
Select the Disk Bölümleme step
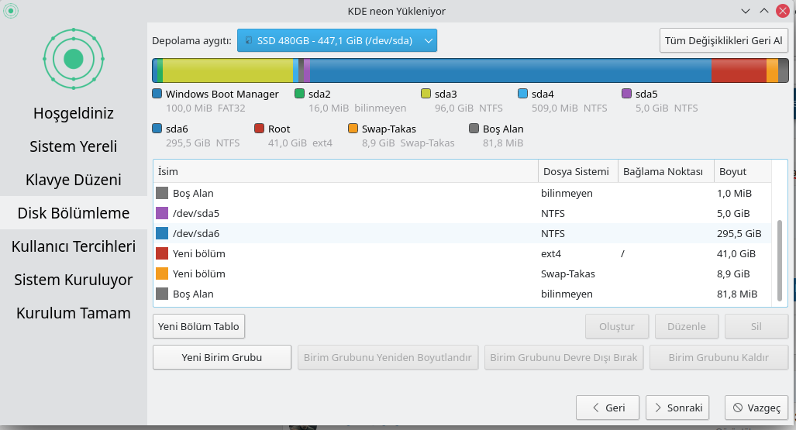(74, 213)
